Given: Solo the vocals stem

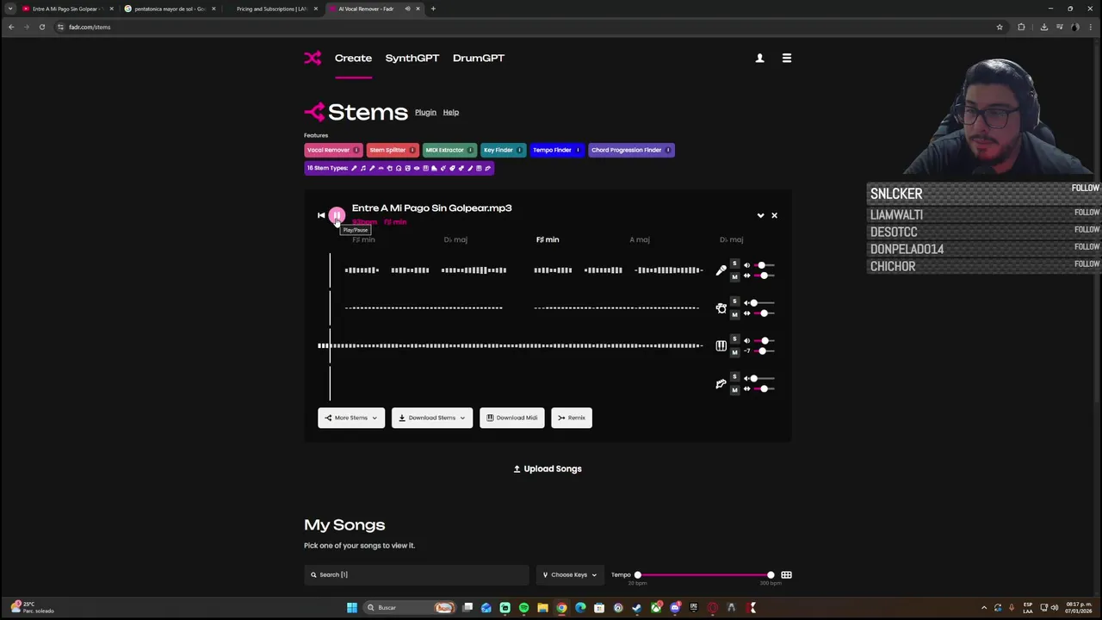Looking at the screenshot, I should tap(734, 263).
